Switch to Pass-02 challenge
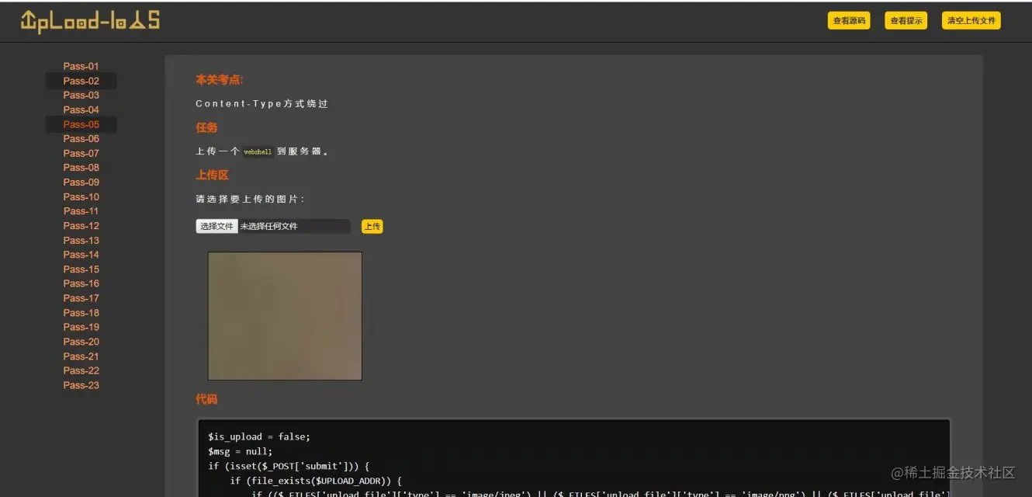Image resolution: width=1032 pixels, height=497 pixels. click(81, 81)
